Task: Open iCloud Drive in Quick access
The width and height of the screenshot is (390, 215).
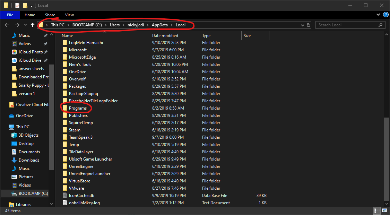Action: click(x=30, y=60)
